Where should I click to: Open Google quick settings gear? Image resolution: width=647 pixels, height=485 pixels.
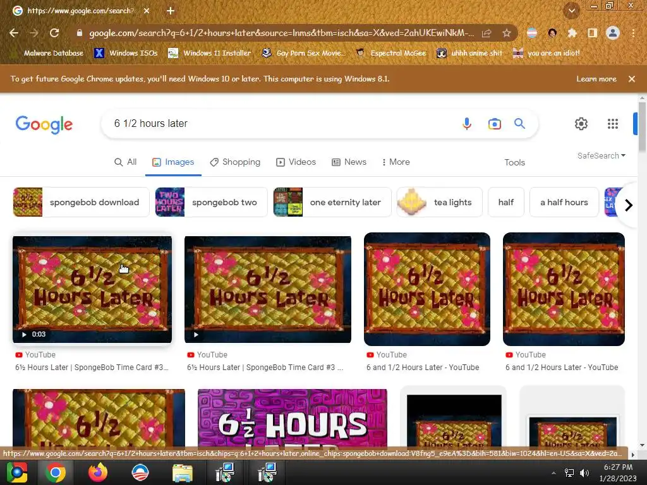581,123
